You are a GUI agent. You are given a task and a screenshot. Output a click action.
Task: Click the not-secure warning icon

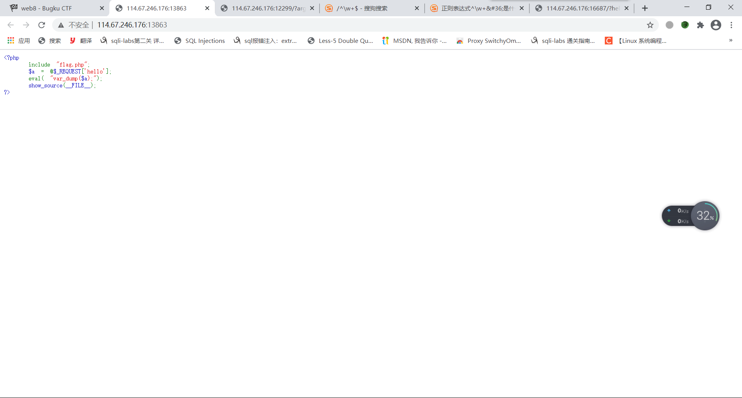pos(61,25)
